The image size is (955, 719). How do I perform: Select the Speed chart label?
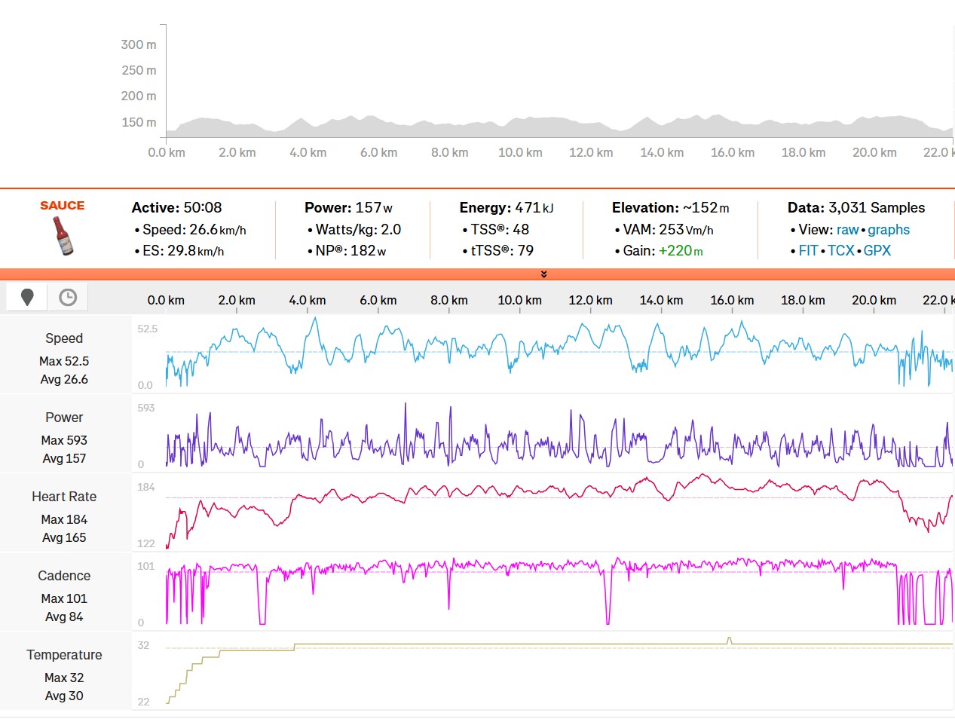64,338
